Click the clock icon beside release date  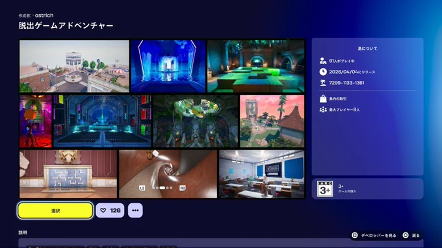click(x=323, y=72)
